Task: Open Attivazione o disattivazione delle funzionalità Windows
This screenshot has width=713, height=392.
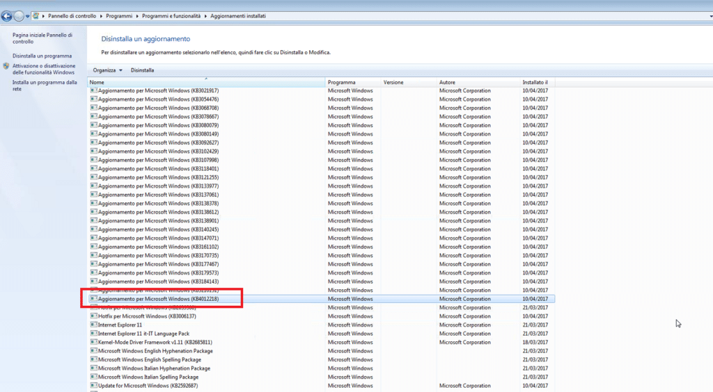Action: click(44, 69)
